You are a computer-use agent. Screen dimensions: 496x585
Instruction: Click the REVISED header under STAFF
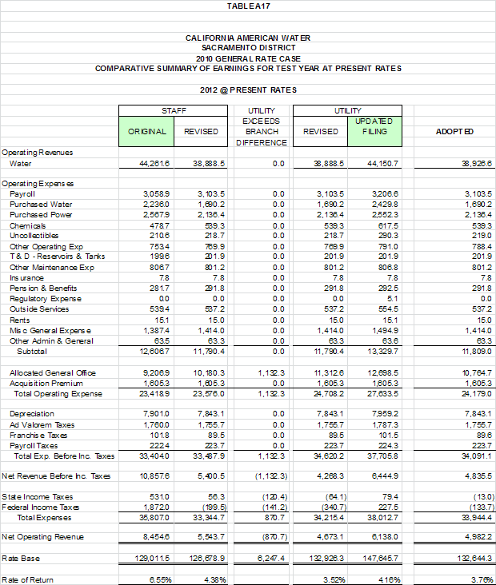(201, 131)
